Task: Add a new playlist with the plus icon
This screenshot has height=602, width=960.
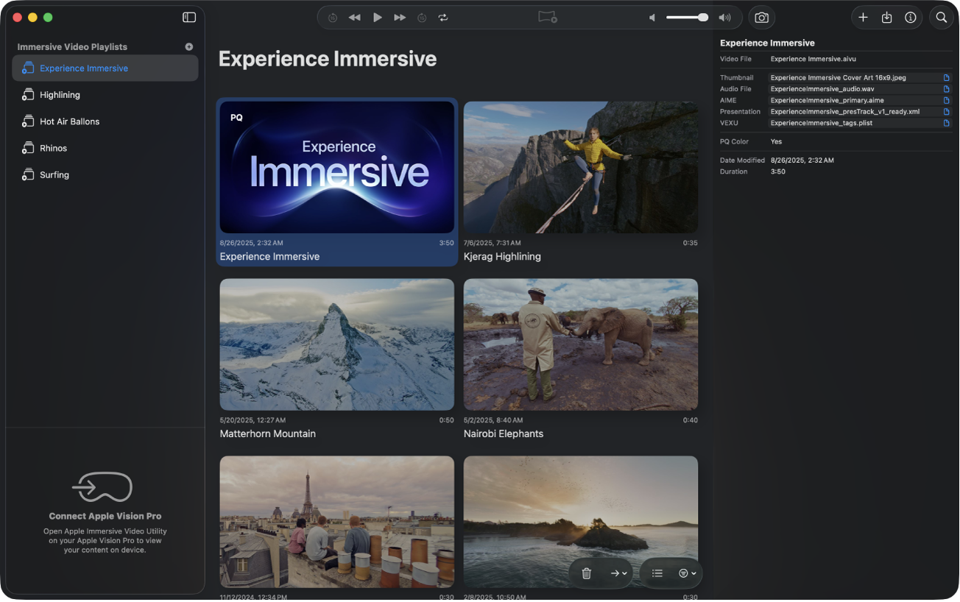Action: coord(188,46)
